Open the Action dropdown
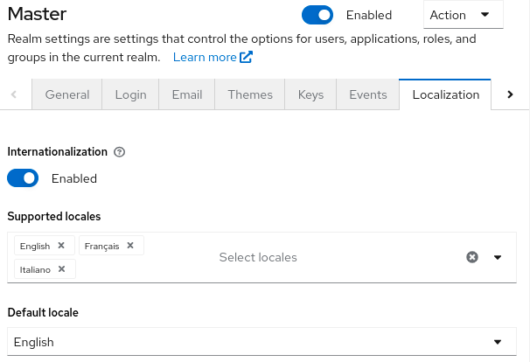The width and height of the screenshot is (530, 362). [463, 15]
